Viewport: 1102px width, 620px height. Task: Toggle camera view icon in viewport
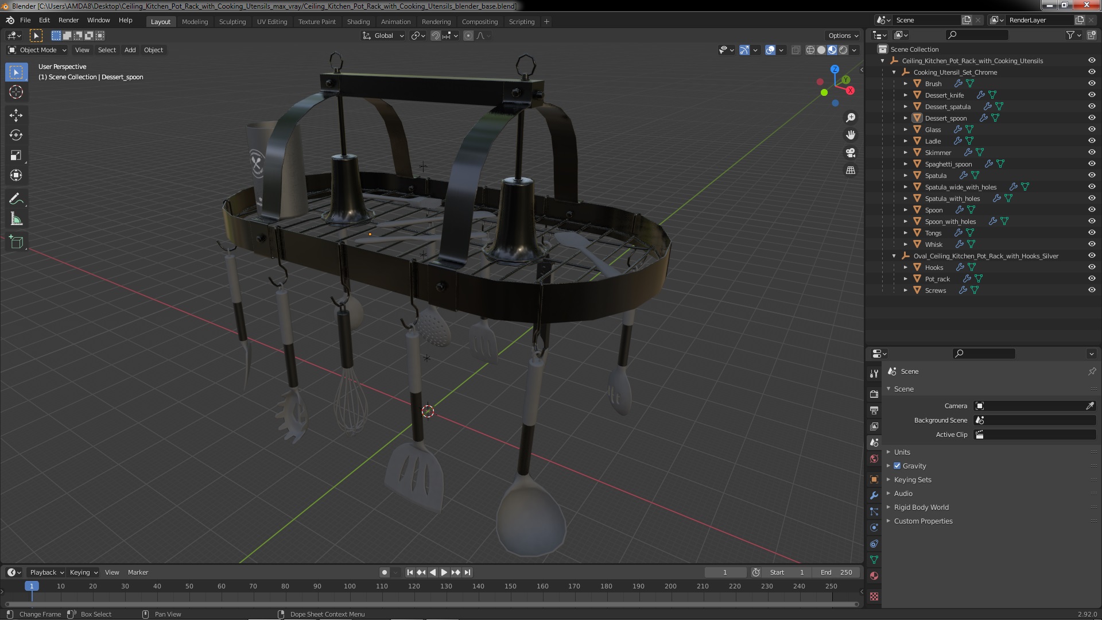point(851,153)
